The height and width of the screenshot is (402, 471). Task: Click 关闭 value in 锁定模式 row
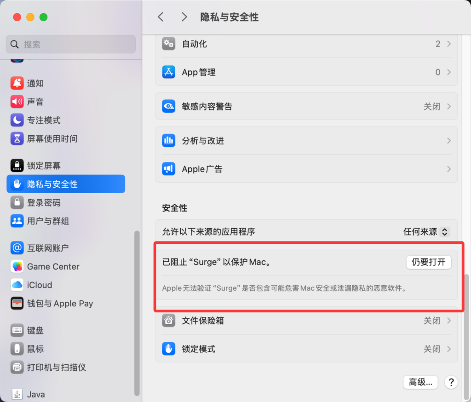[x=431, y=349]
